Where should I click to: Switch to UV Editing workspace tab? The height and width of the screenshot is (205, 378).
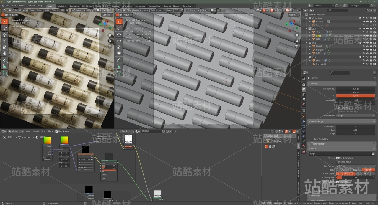pos(87,6)
